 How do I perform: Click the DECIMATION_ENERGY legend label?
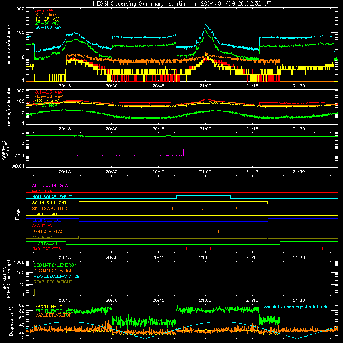pyautogui.click(x=55, y=265)
